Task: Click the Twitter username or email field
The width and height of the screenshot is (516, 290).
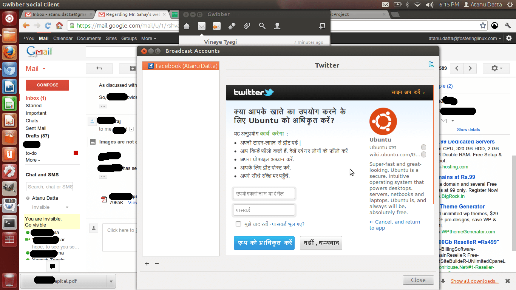Action: coord(264,194)
